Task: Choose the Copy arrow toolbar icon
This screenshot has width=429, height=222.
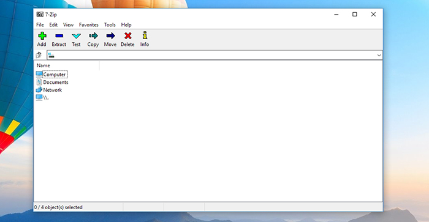Action: pos(93,35)
